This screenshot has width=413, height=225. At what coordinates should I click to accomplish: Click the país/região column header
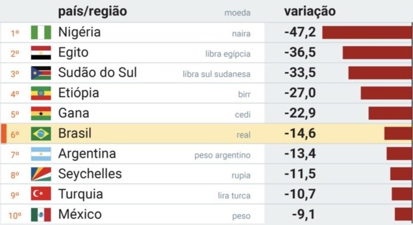[93, 11]
